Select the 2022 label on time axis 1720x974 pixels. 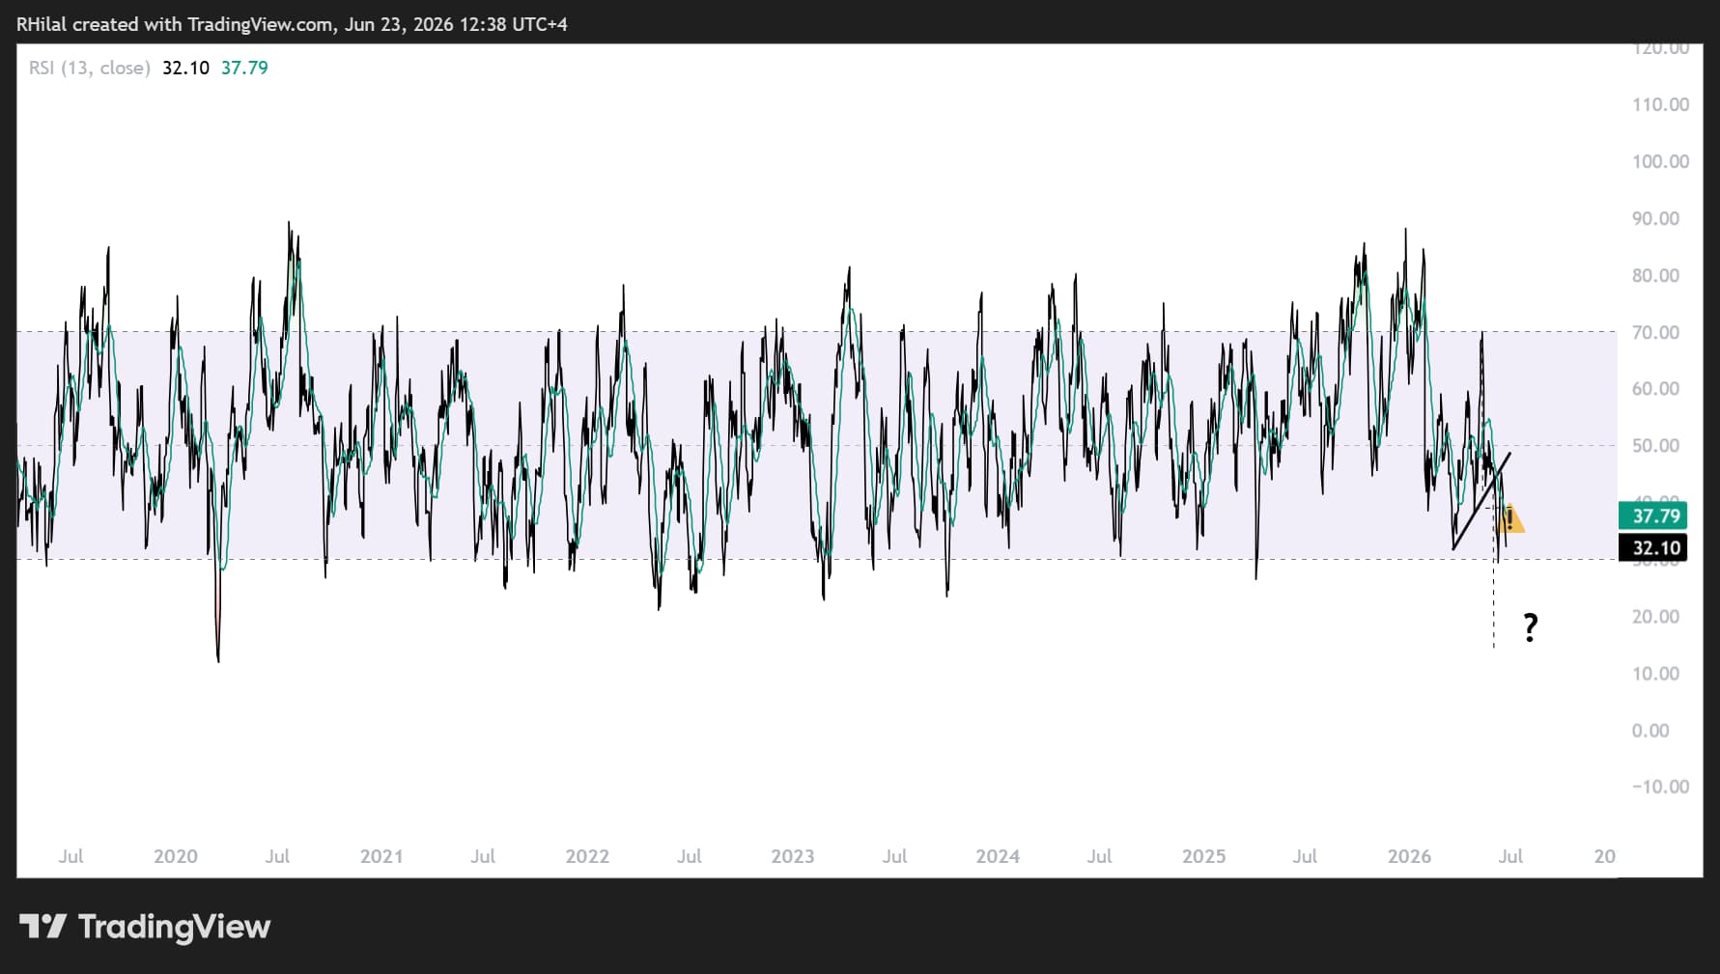tap(587, 856)
